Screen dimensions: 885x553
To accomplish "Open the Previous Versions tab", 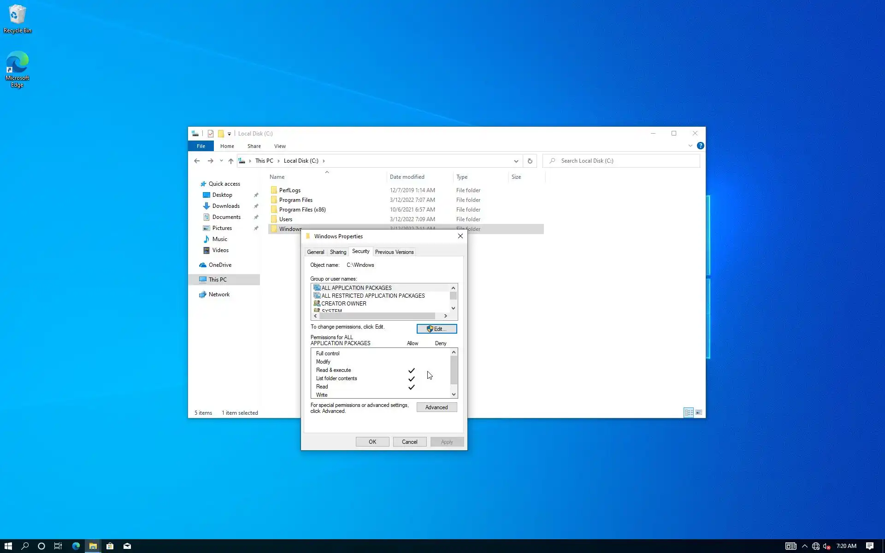I will tap(394, 252).
